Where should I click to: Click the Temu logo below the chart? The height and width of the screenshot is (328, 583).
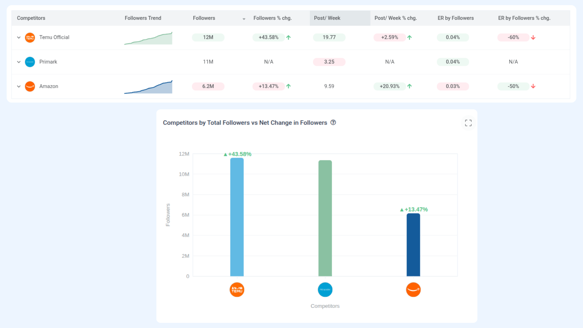point(237,290)
